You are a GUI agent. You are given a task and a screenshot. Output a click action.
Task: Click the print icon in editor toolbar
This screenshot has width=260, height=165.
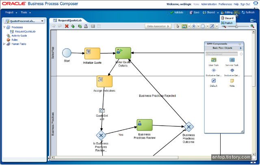(x=86, y=26)
